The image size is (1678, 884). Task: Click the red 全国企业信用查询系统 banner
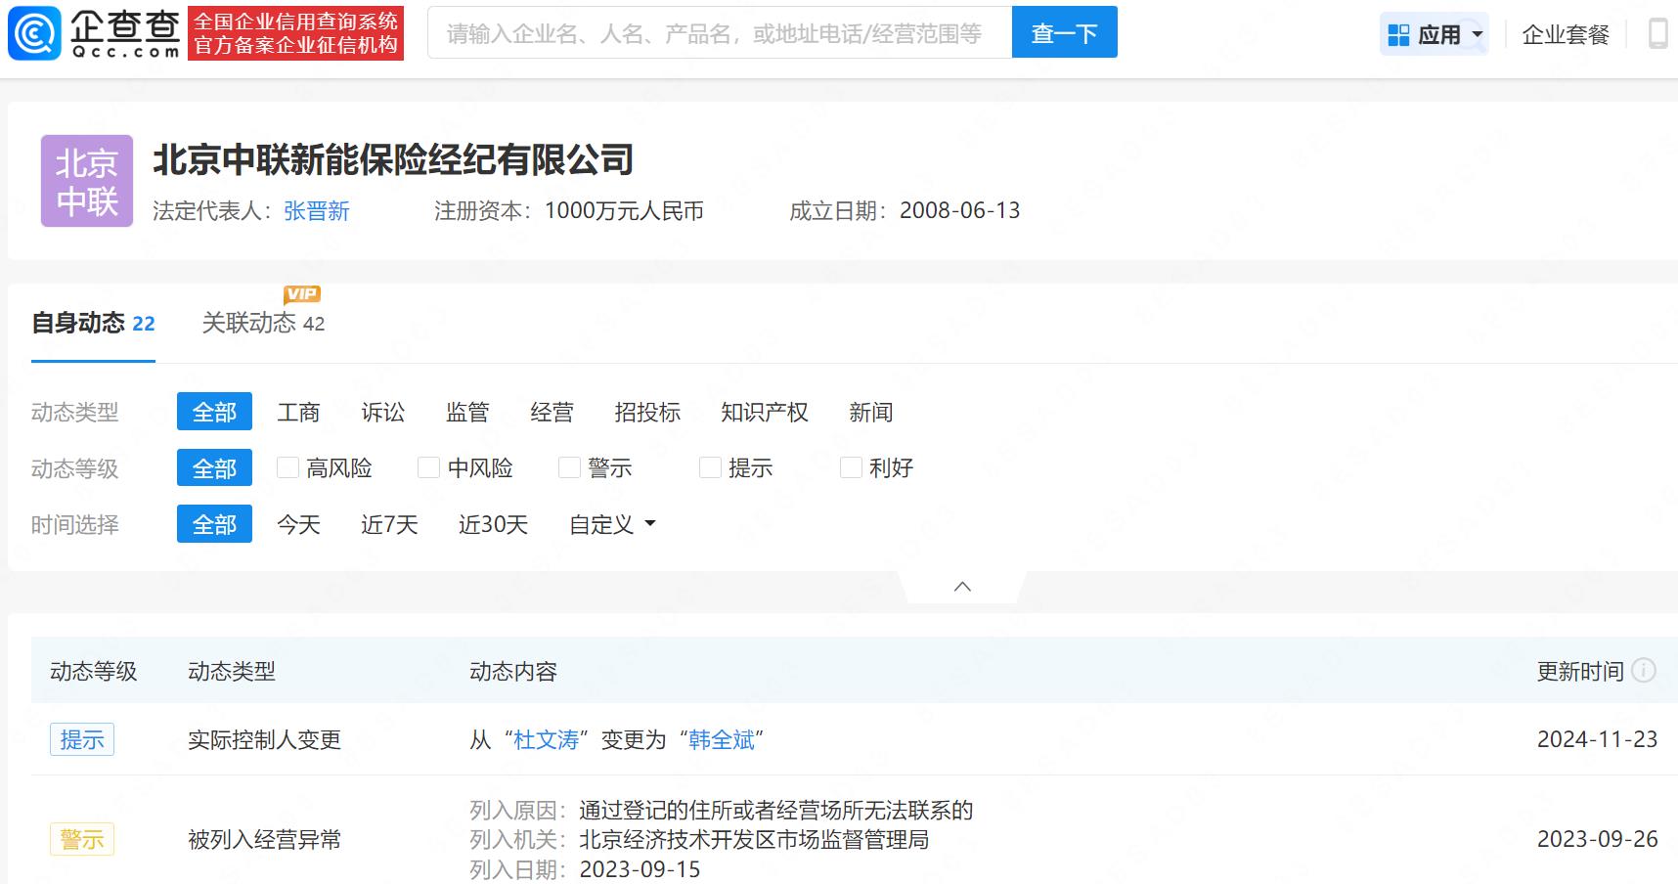click(x=295, y=33)
